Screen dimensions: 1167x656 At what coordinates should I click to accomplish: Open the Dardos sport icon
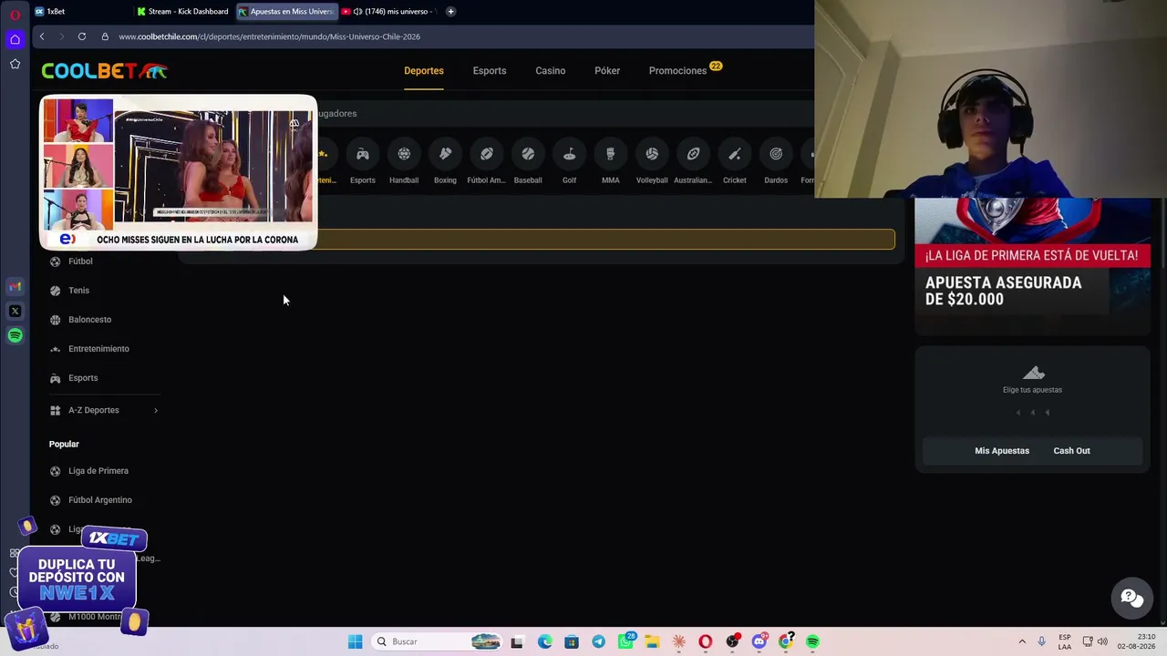(776, 162)
